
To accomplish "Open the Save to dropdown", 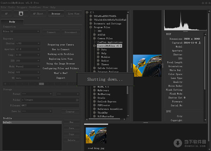I will tap(37, 111).
